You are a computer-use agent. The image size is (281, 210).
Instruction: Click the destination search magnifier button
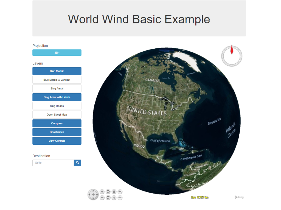pos(77,163)
